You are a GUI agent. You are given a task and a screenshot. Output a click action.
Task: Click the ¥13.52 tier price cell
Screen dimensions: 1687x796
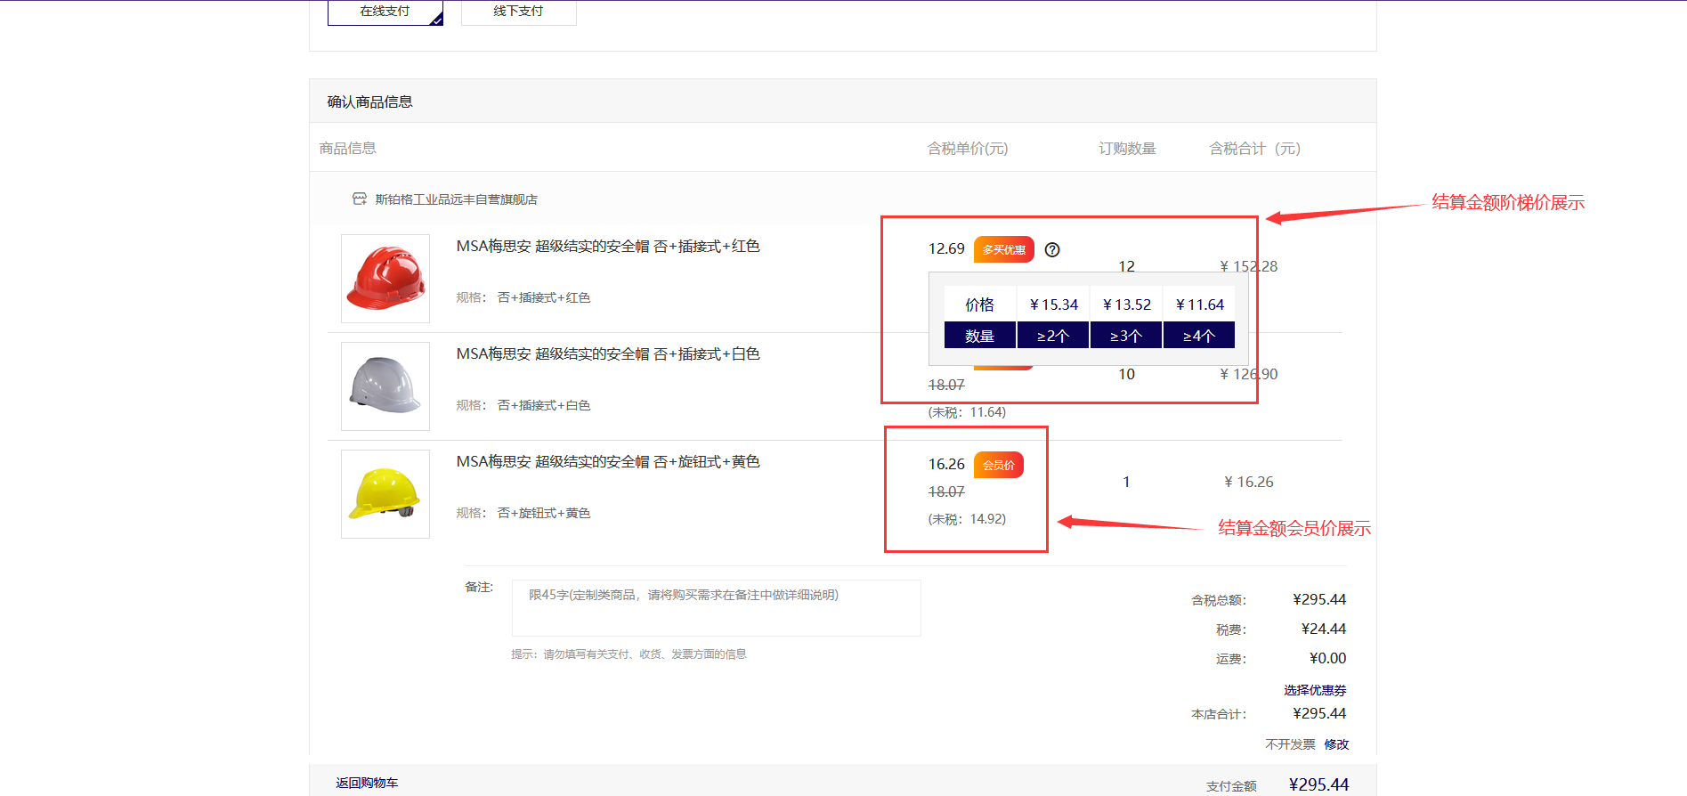[x=1126, y=305]
